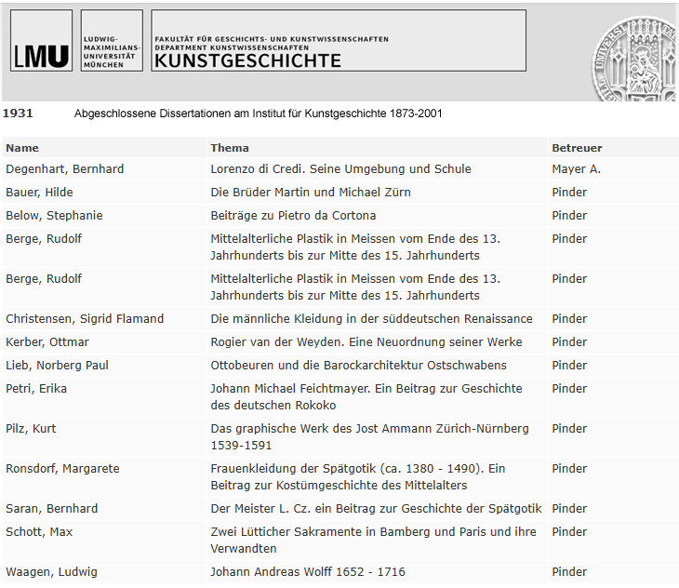Click Pinder in the Ronsdorf, Margarete row
Viewport: 679px width, 588px height.
(569, 469)
